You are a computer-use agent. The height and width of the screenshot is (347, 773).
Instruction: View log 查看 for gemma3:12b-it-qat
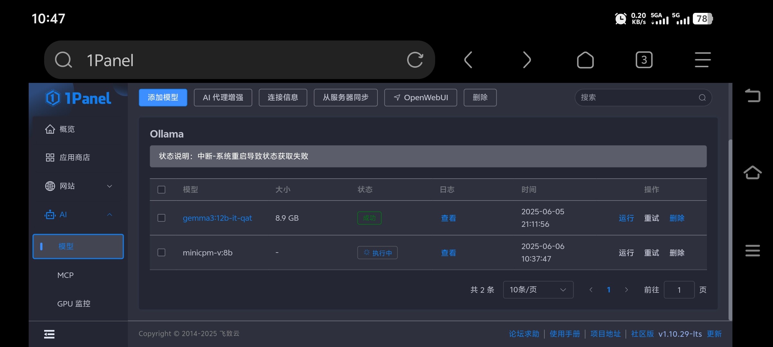click(x=448, y=218)
